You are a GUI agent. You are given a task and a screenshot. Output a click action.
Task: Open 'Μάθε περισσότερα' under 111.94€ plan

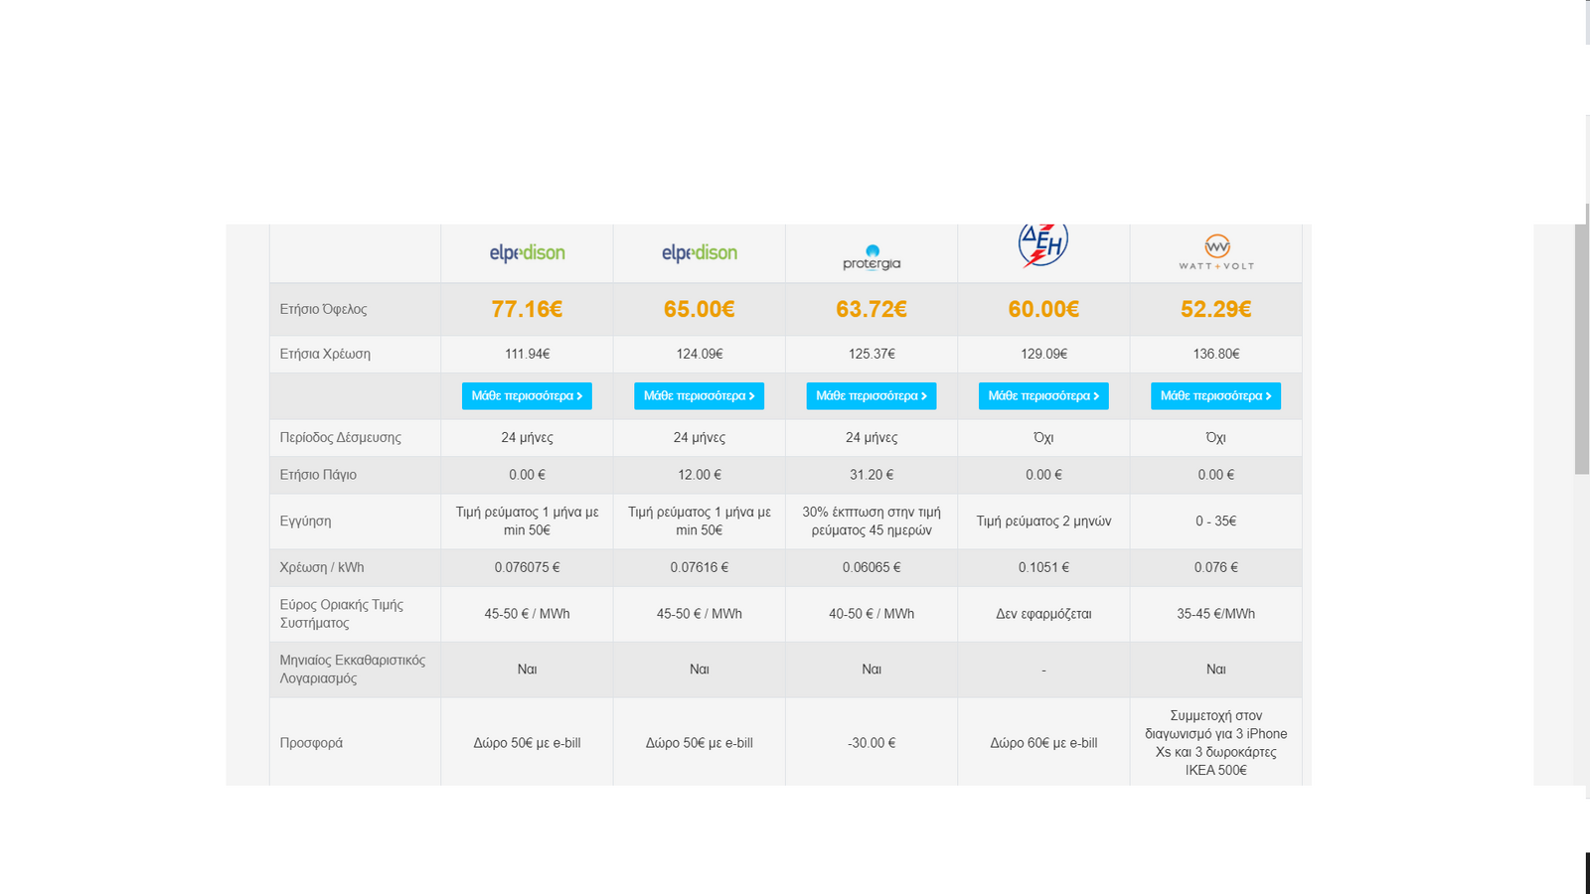[527, 395]
